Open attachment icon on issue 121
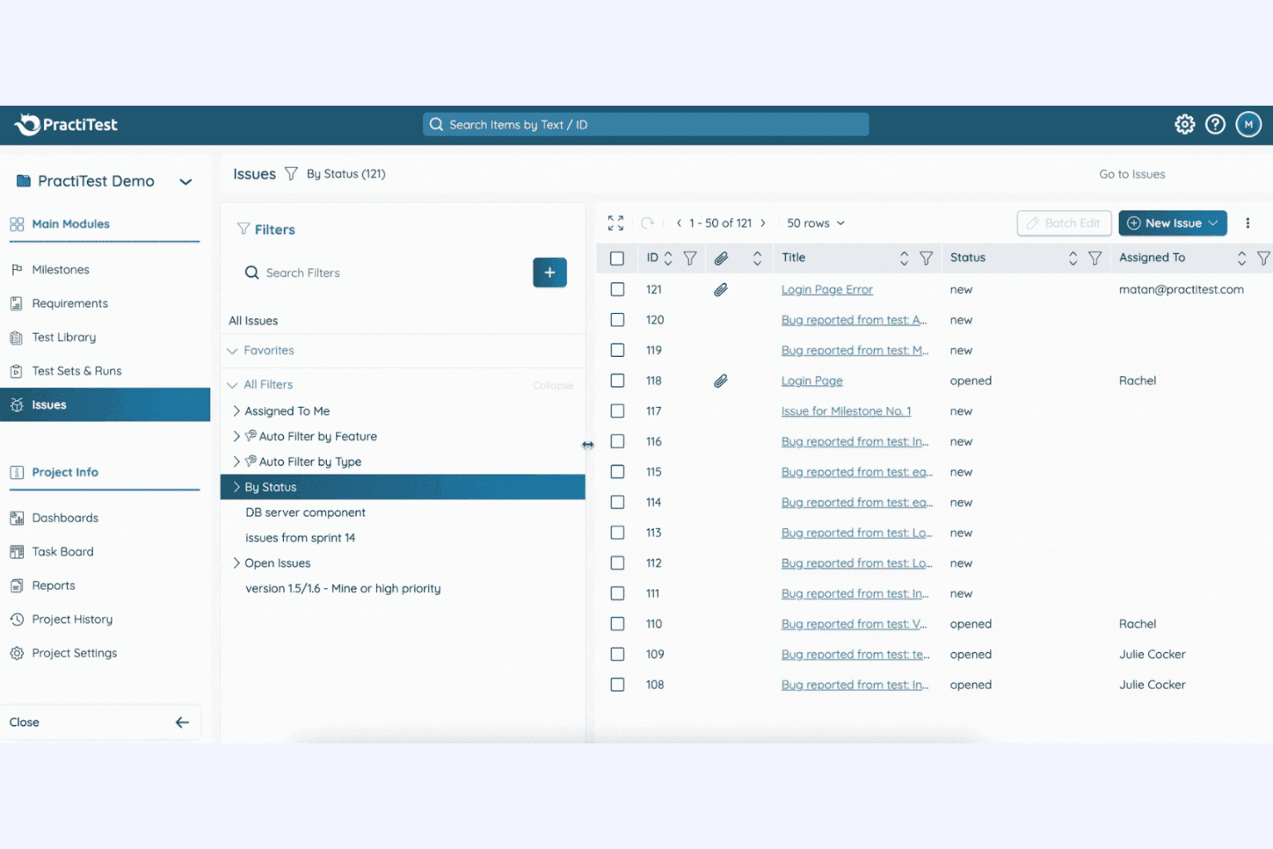 pyautogui.click(x=721, y=290)
